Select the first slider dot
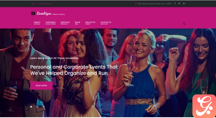The image size is (216, 118). pos(31,107)
